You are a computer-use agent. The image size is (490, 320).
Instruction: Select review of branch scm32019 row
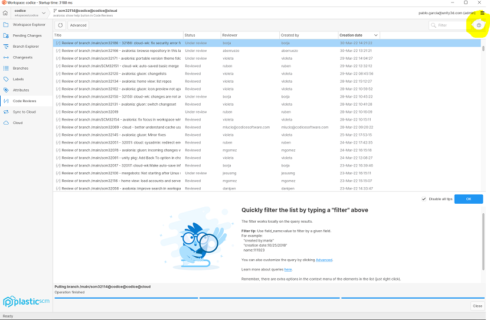click(x=267, y=112)
